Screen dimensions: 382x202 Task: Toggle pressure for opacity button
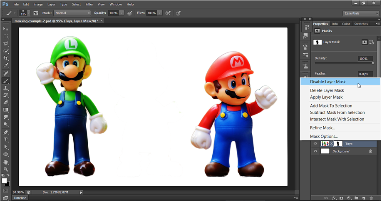click(x=130, y=13)
